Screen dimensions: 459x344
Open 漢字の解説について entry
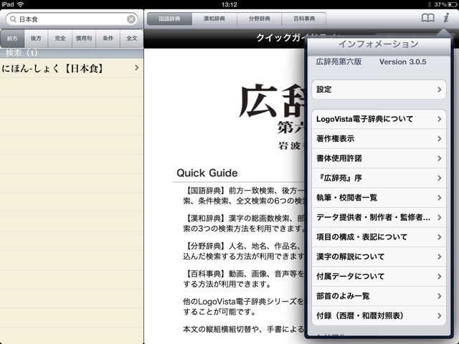(379, 257)
